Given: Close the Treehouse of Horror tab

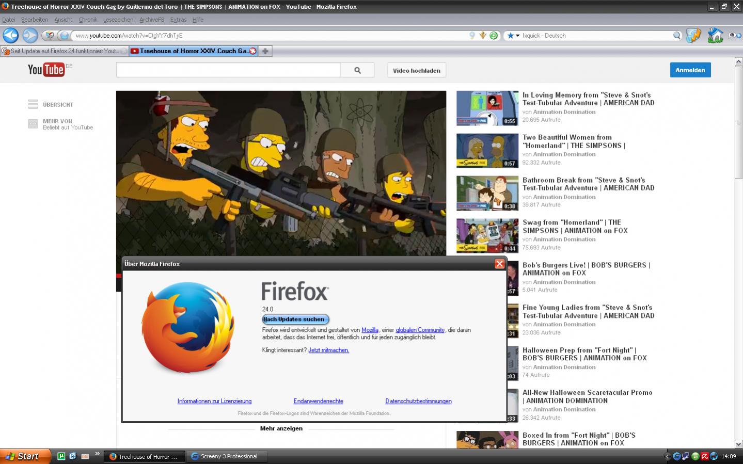Looking at the screenshot, I should click(253, 51).
